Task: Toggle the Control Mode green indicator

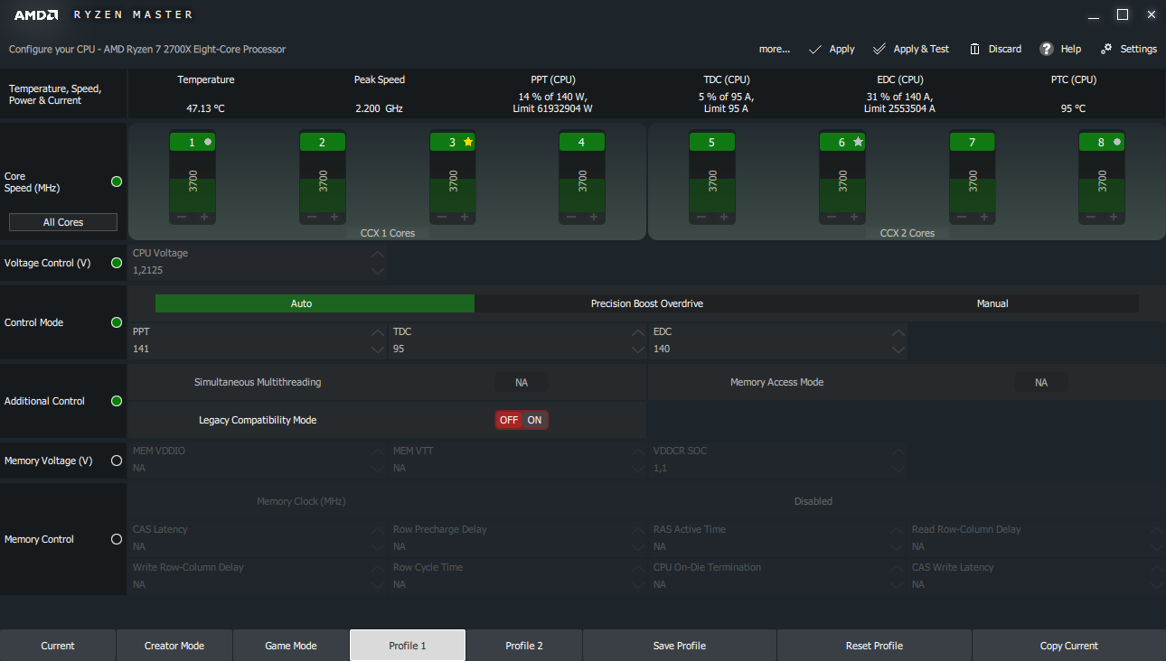Action: point(116,322)
